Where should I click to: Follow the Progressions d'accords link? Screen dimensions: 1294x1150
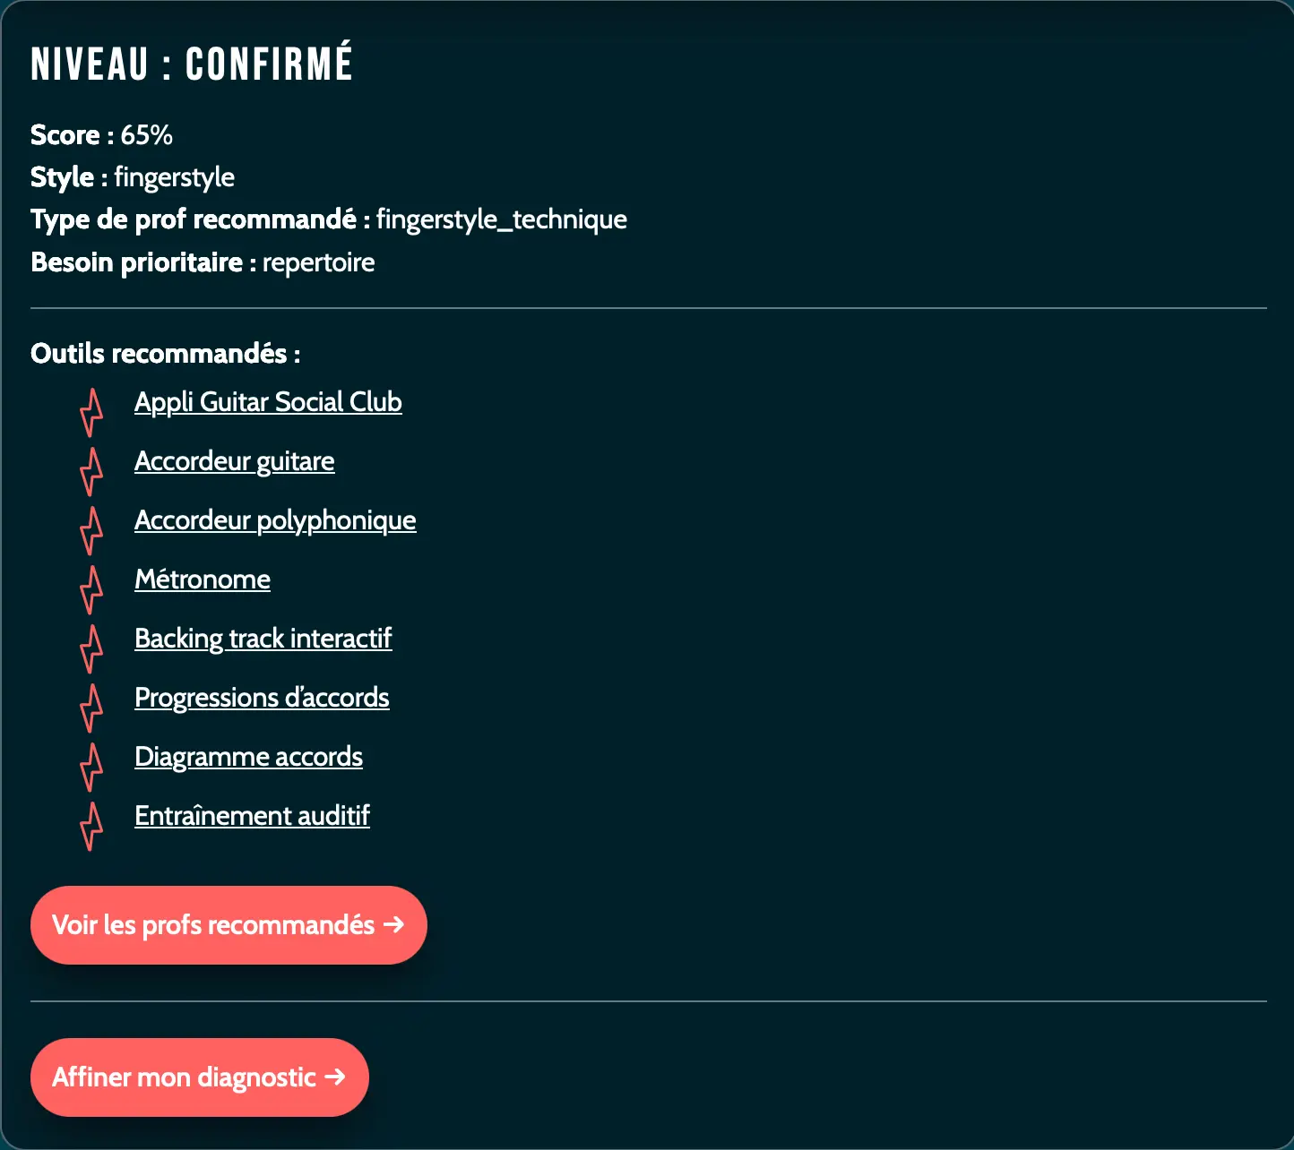click(x=262, y=698)
